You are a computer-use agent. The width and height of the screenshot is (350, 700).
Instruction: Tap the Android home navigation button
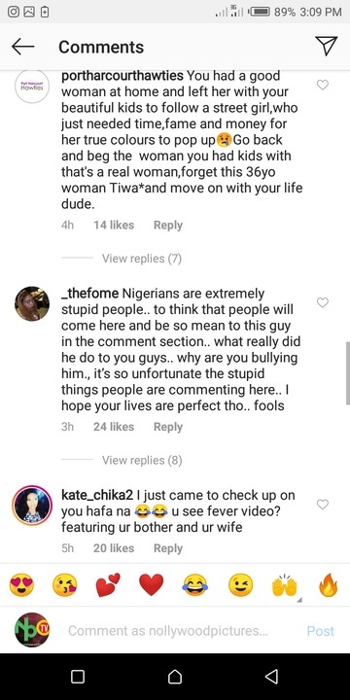point(175,677)
